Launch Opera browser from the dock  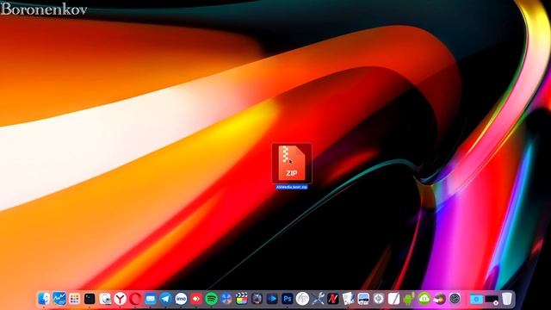coord(135,299)
